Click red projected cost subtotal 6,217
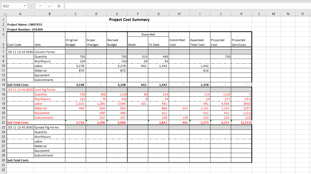This screenshot has width=311, height=174. click(221, 122)
